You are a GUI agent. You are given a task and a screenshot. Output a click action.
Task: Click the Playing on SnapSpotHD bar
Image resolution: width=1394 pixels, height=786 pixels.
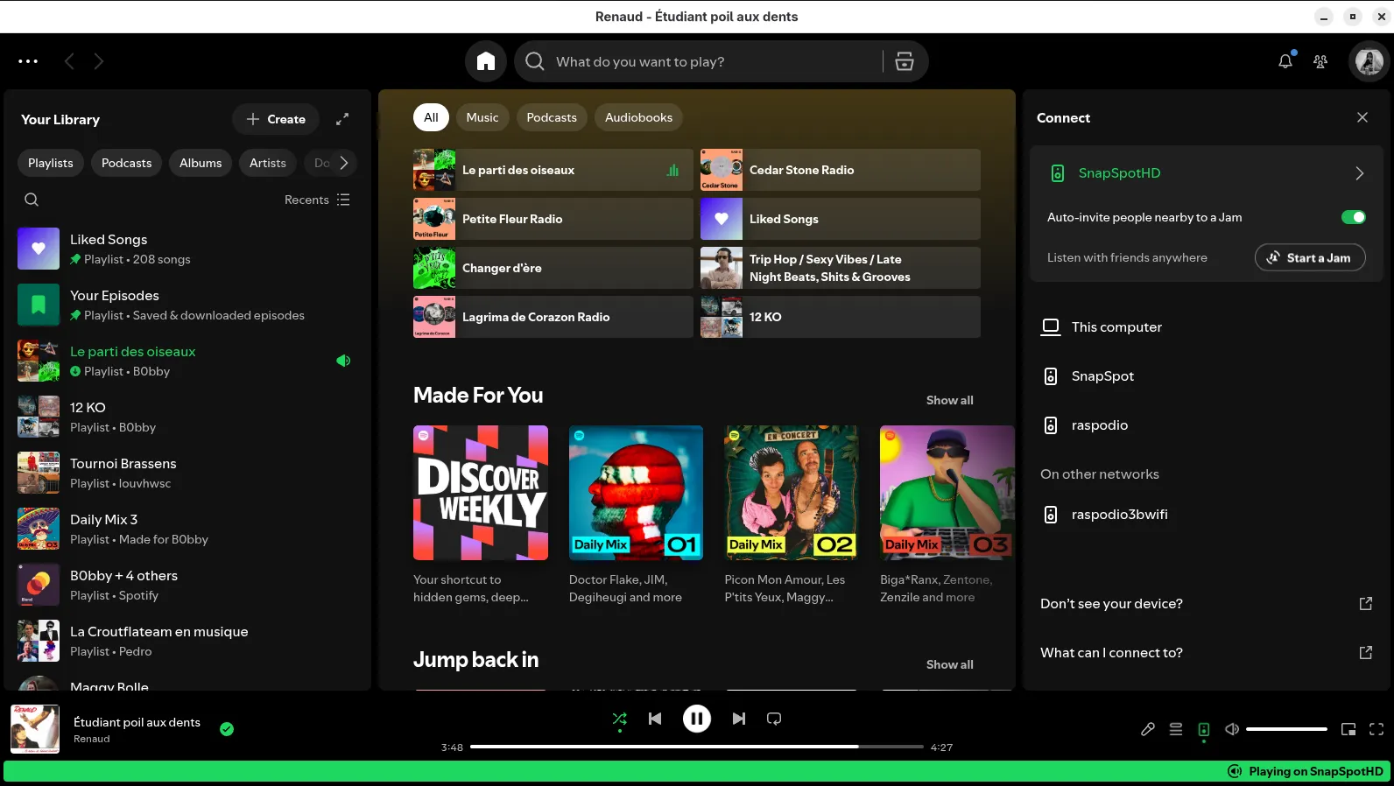(697, 771)
